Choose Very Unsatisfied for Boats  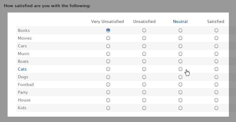[x=108, y=61]
